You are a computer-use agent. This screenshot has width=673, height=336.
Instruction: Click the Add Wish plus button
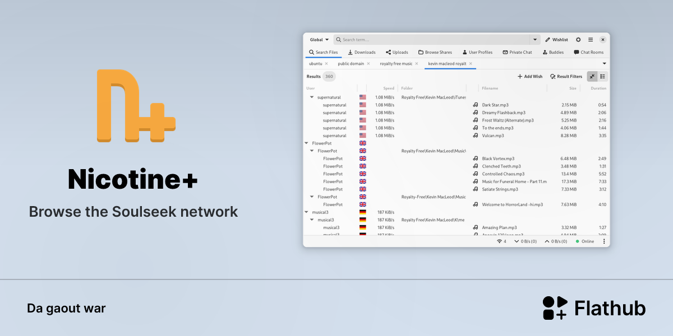click(530, 77)
